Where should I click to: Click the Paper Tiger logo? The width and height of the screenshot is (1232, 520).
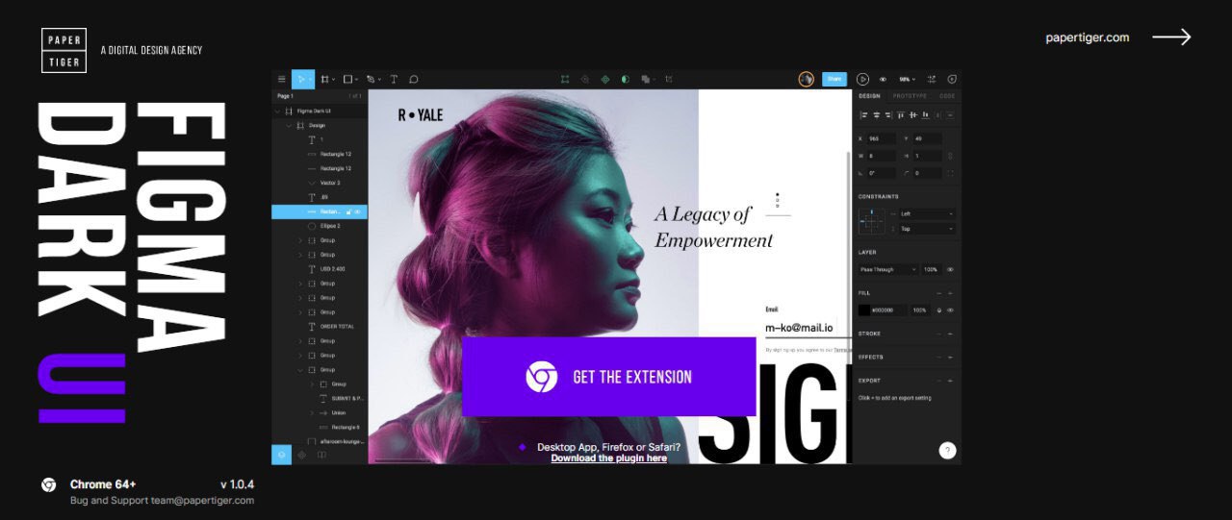point(64,50)
